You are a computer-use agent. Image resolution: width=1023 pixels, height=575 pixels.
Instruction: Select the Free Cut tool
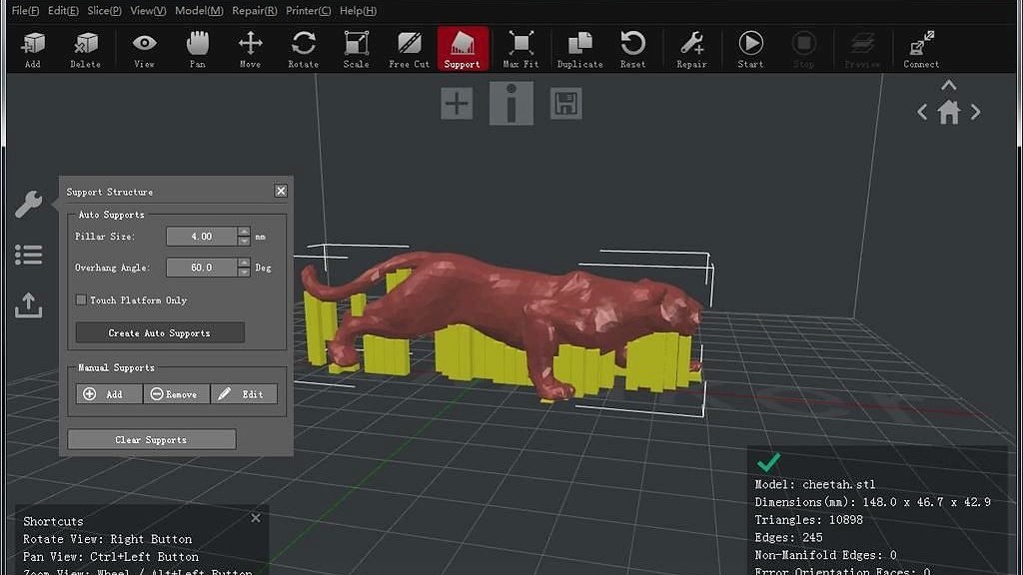[409, 48]
